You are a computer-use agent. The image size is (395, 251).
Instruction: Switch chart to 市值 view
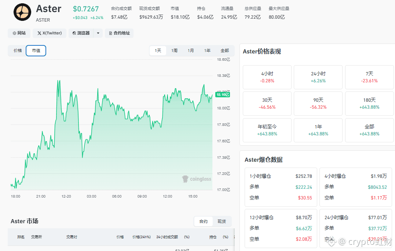(x=36, y=50)
